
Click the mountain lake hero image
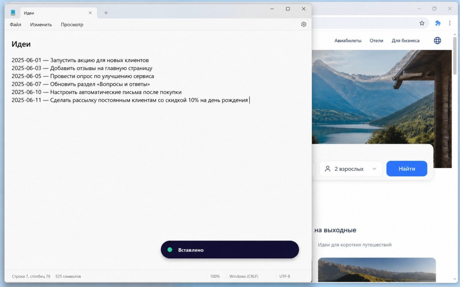pyautogui.click(x=382, y=97)
